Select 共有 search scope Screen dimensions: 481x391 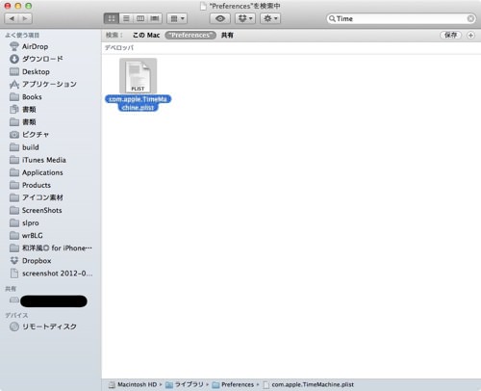pyautogui.click(x=227, y=35)
